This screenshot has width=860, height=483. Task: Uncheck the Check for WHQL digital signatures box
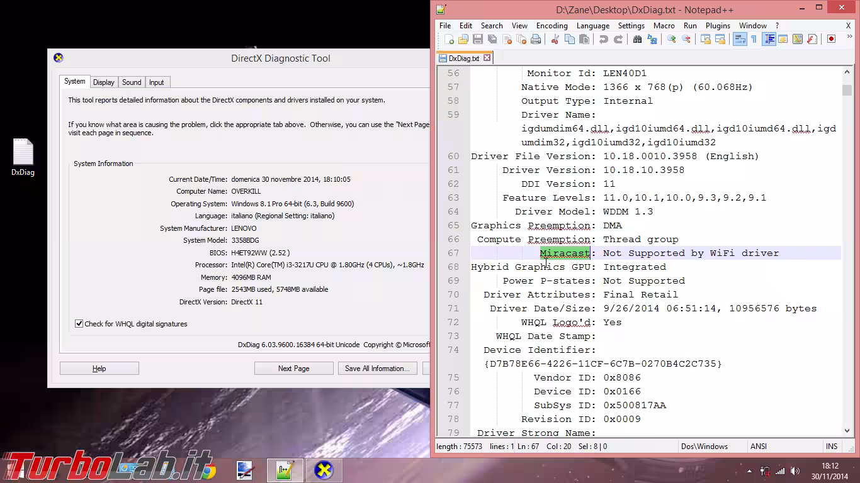pos(79,323)
